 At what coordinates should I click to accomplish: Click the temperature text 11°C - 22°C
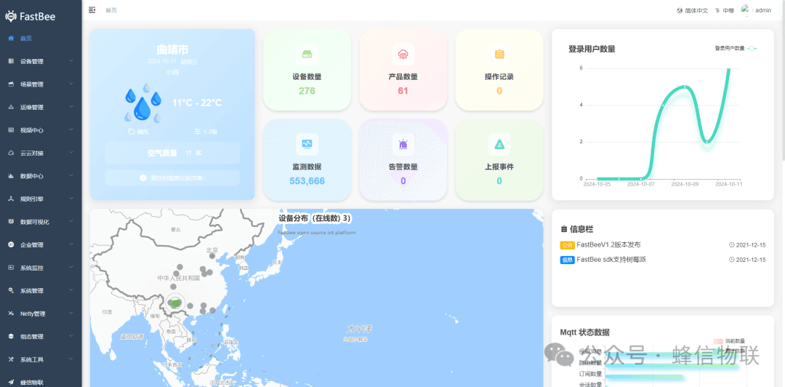(x=197, y=103)
